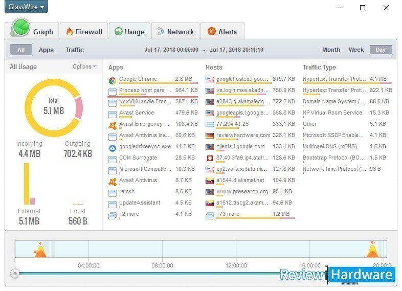Image resolution: width=402 pixels, height=291 pixels.
Task: Click the left timeline slider handle
Action: click(x=15, y=274)
